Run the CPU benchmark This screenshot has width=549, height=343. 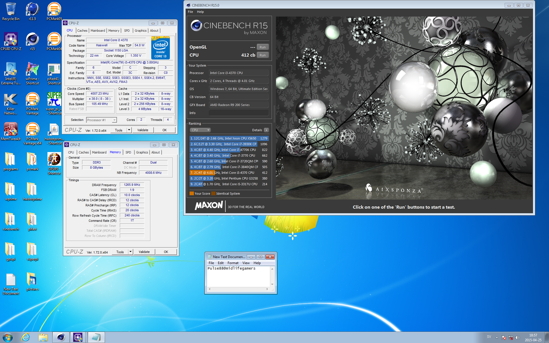[x=262, y=55]
